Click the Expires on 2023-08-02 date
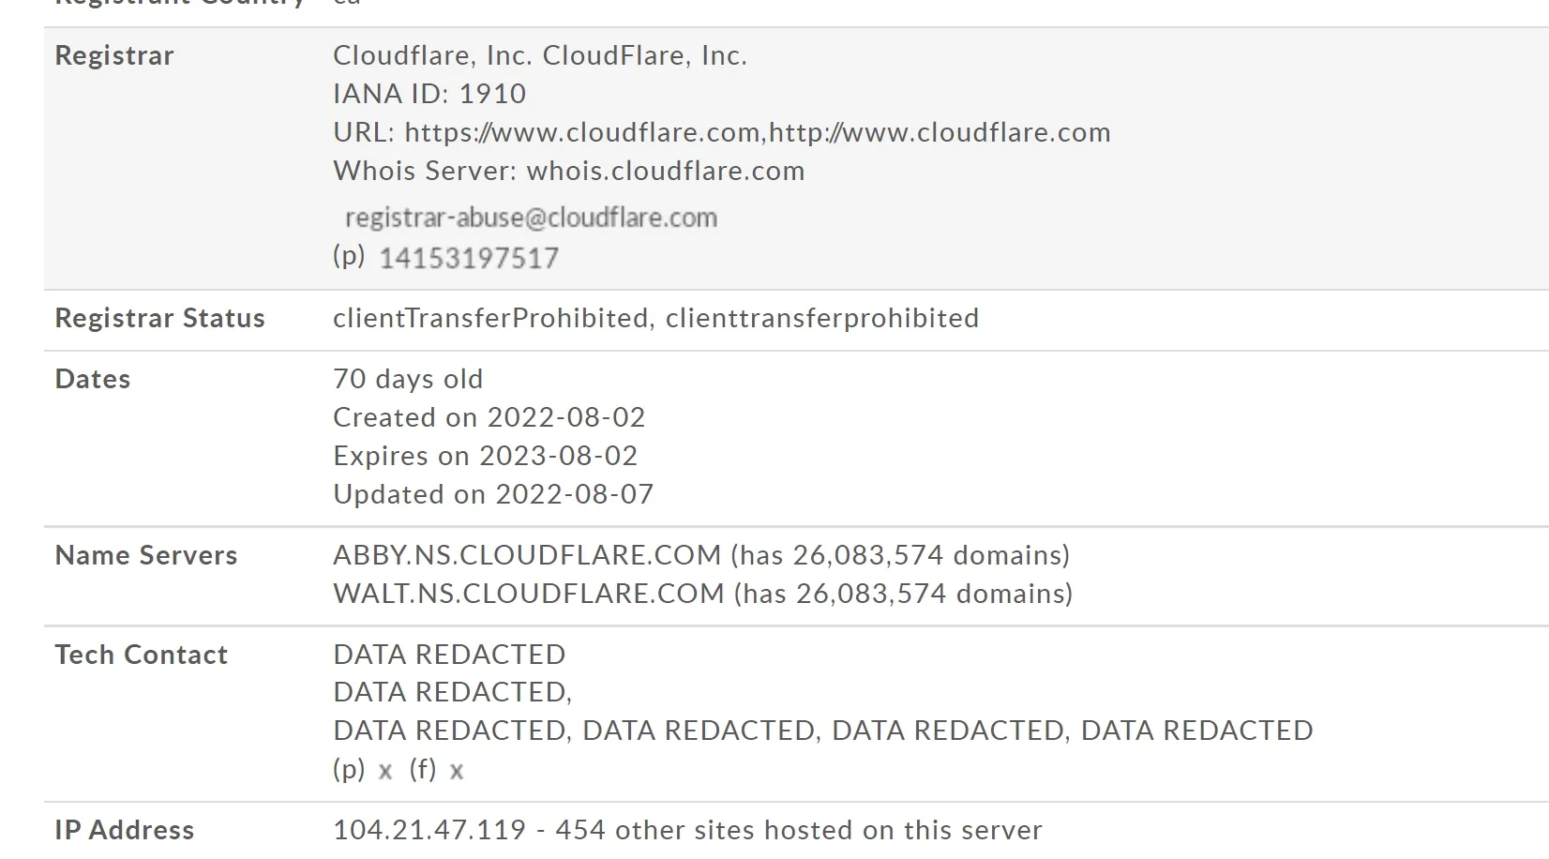This screenshot has width=1549, height=859. click(486, 456)
